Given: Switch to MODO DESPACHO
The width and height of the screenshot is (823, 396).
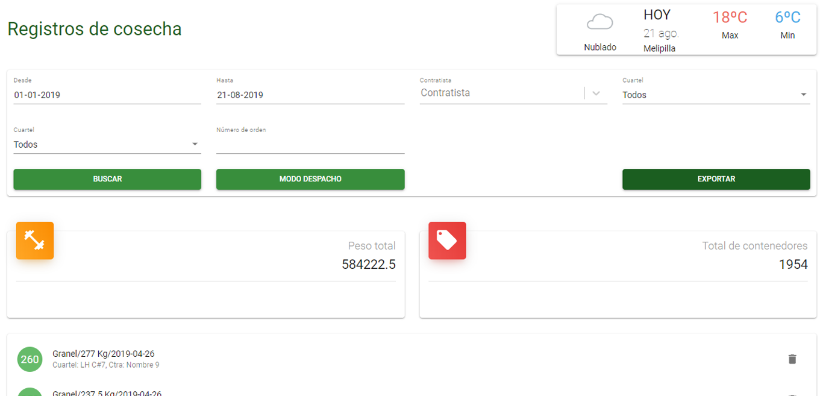Looking at the screenshot, I should 310,179.
